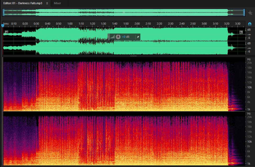Toggle the headphones icon beside the timeline ruler
Screen dimensions: 255x167
250,24
